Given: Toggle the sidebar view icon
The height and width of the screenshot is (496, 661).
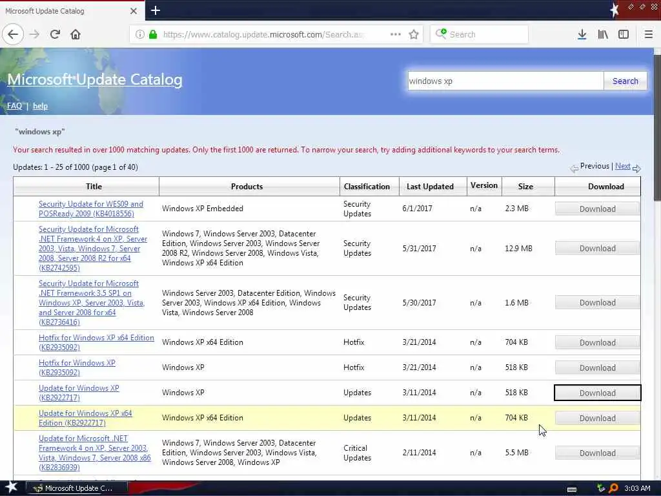Looking at the screenshot, I should pyautogui.click(x=624, y=34).
